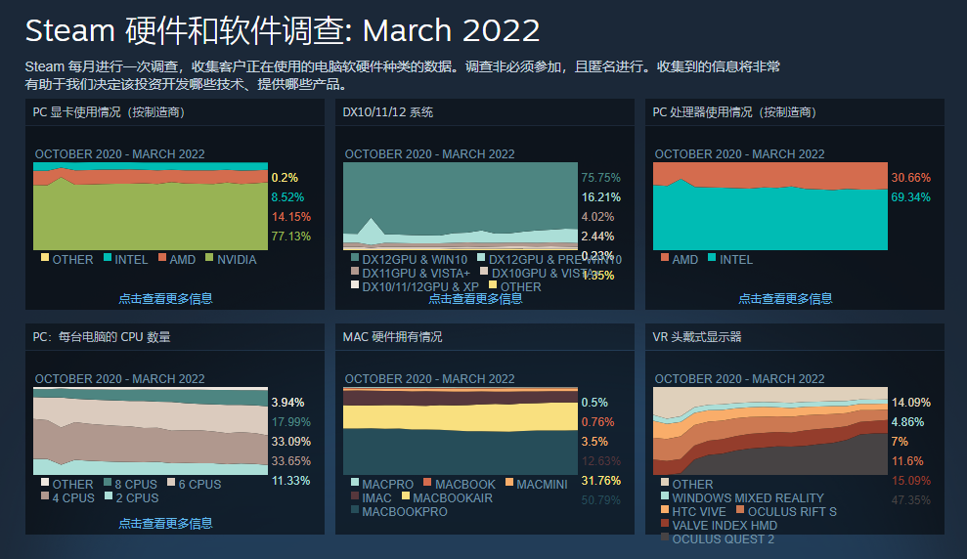Click the HTC VIVE legend swatch
This screenshot has width=967, height=559.
[665, 510]
